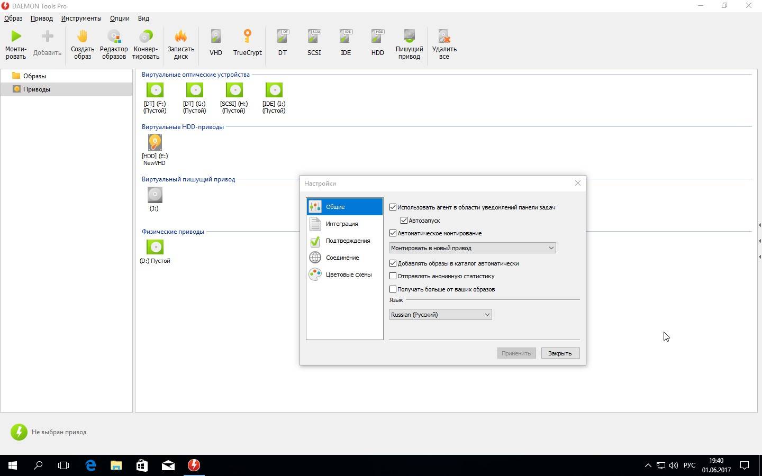Select the [IDE] (I:) virtual drive
Screen dimensions: 762x476
click(x=274, y=98)
